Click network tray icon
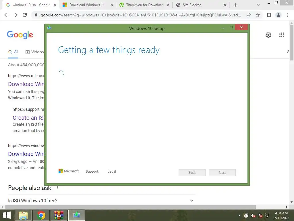Viewport: 294px width, 221px height. coord(267,216)
